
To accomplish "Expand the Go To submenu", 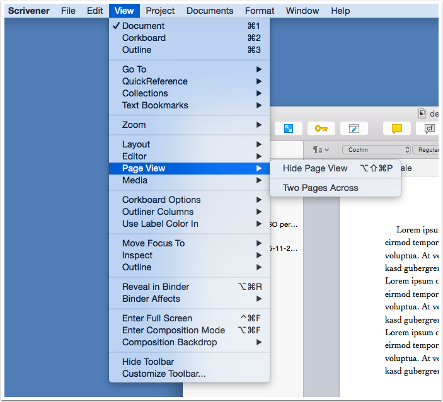I will [189, 69].
